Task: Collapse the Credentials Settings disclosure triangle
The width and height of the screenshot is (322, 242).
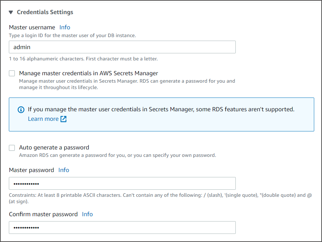Action: (x=11, y=12)
